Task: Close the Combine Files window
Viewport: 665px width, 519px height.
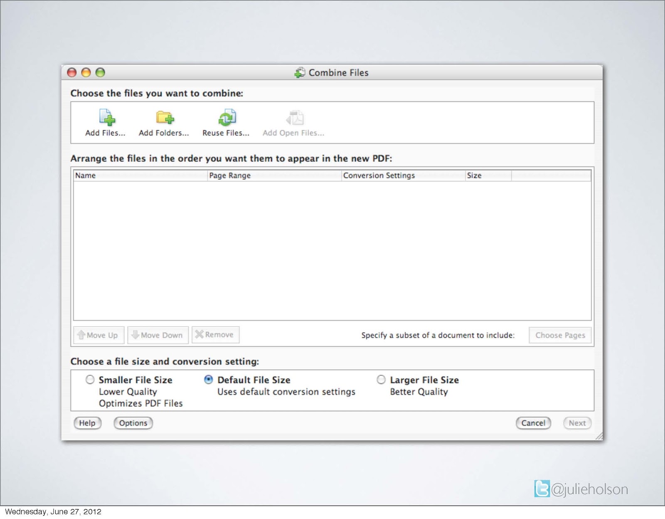Action: 72,72
